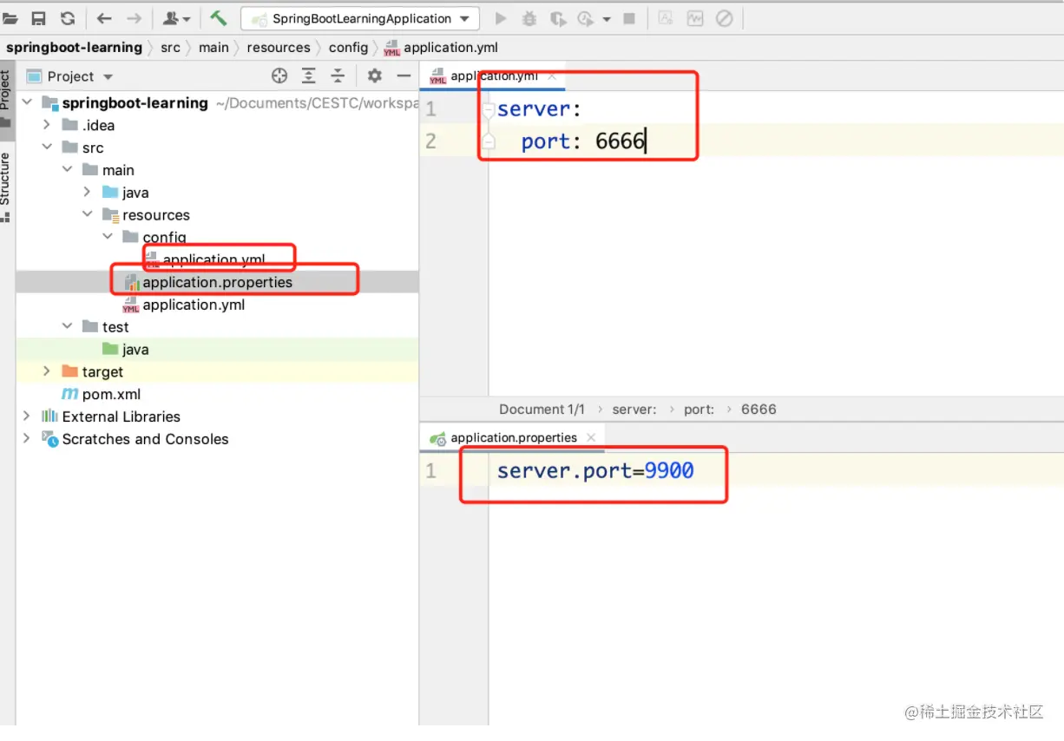1064x741 pixels.
Task: Click application.yml in the navigation bar breadcrumb
Action: pos(441,48)
